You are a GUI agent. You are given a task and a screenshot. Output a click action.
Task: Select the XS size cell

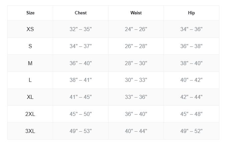30,29
